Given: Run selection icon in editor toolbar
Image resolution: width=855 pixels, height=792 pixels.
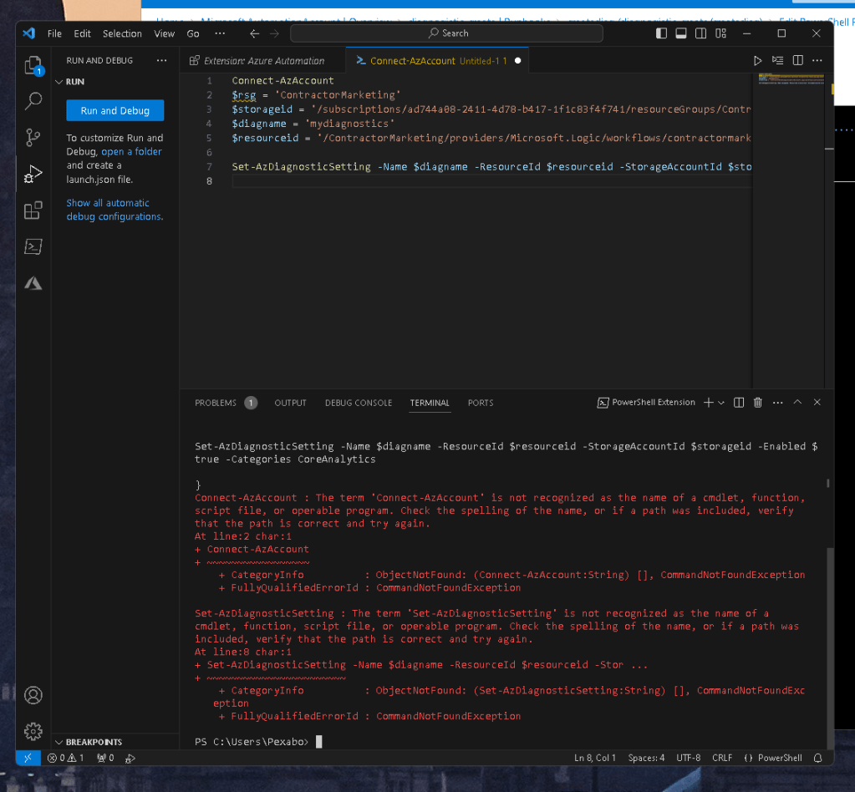Looking at the screenshot, I should point(777,60).
